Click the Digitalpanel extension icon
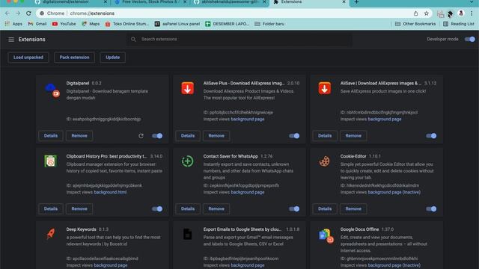This screenshot has height=269, width=479. [52, 90]
